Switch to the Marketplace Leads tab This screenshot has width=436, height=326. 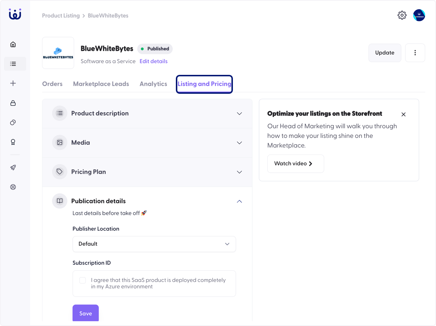pos(101,84)
